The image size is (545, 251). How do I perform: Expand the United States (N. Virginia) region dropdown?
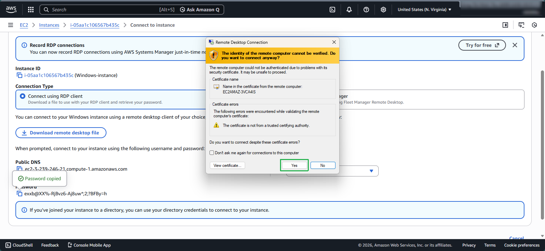(424, 10)
